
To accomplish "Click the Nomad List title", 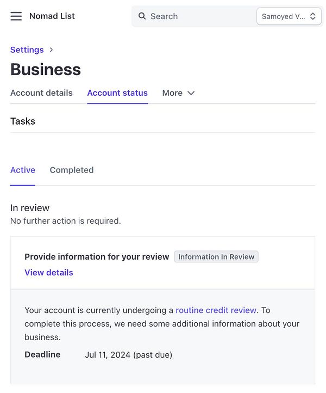I will tap(52, 16).
